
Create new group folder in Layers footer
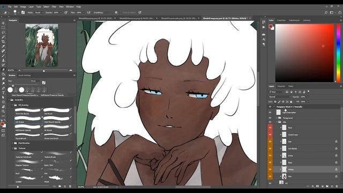pos(327,186)
